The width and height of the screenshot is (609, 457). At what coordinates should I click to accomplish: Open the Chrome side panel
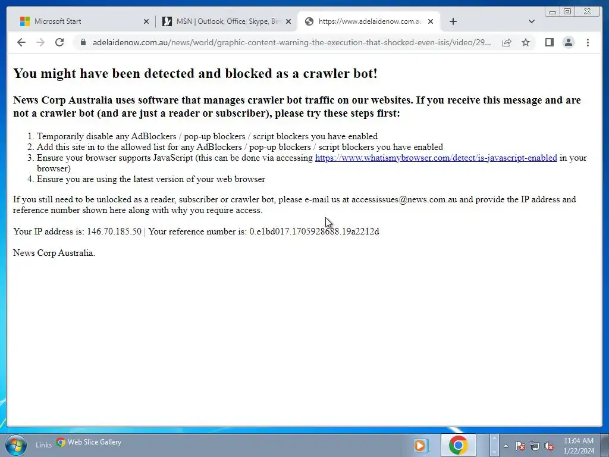(x=549, y=42)
